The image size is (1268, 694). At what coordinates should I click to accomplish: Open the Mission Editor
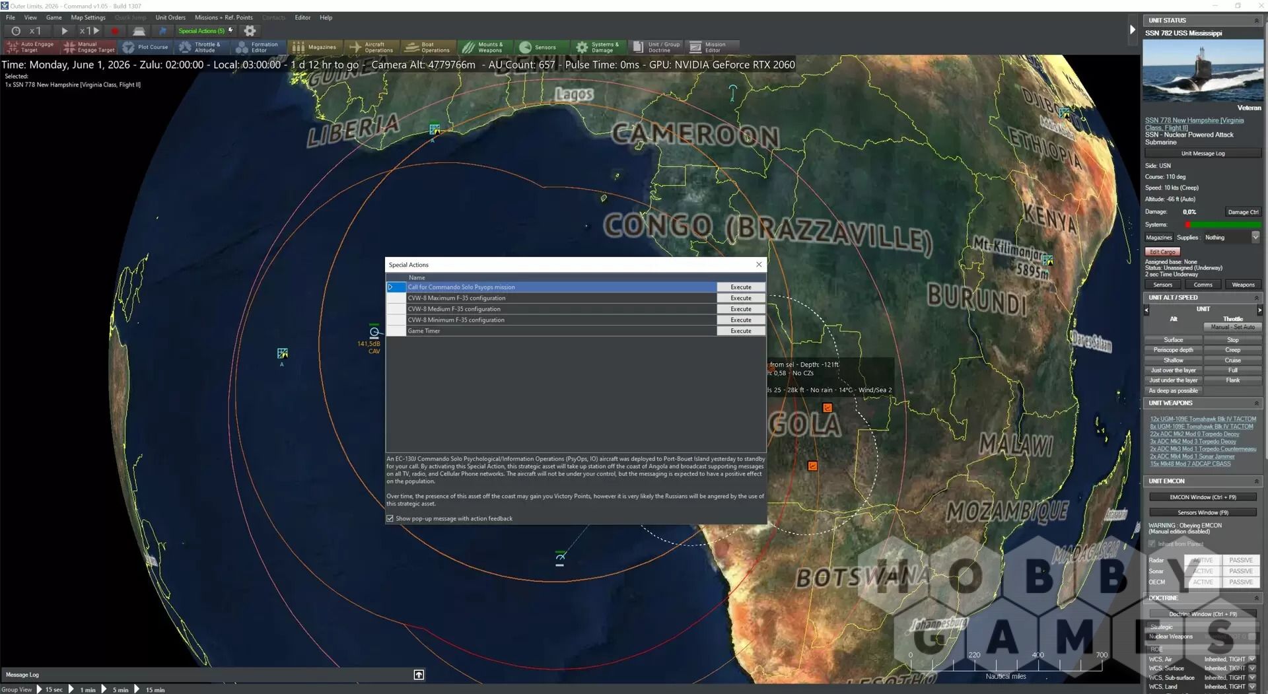click(713, 47)
